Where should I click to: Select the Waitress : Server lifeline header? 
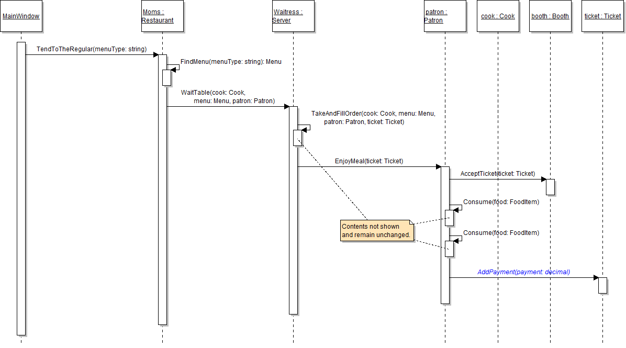[x=293, y=16]
